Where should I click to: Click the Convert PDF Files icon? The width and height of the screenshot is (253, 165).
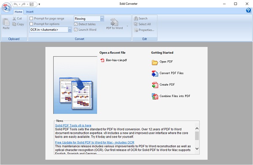[155, 73]
